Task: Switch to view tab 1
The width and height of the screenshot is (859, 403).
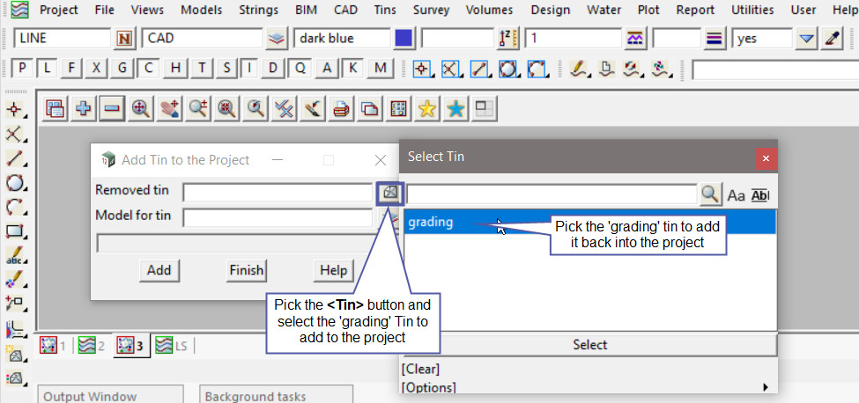Action: point(53,346)
